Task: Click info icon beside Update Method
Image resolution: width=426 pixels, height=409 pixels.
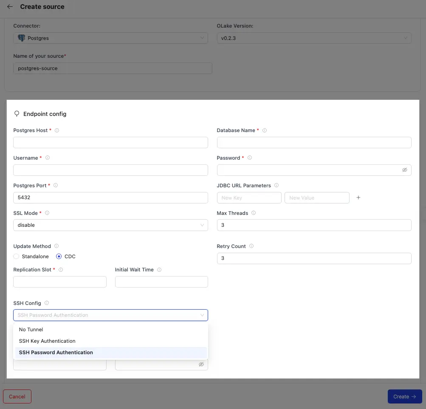Action: (56, 246)
